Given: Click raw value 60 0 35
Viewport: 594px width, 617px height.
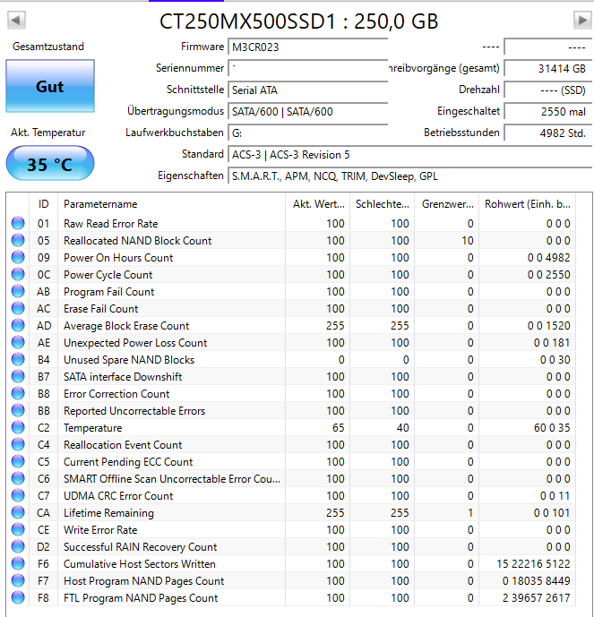Looking at the screenshot, I should 552,428.
